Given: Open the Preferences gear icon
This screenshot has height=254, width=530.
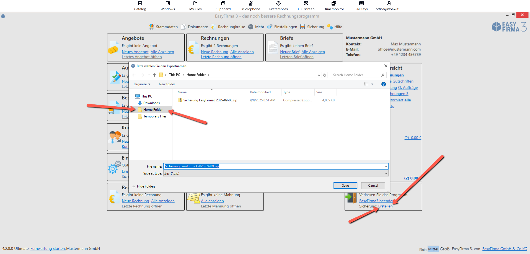Looking at the screenshot, I should point(278,4).
